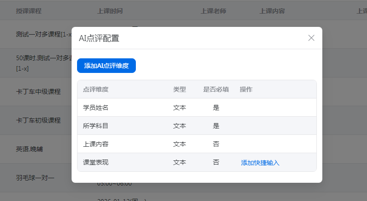367x201 pixels.
Task: Select the 学员姓名 dimension row
Action: [x=96, y=108]
